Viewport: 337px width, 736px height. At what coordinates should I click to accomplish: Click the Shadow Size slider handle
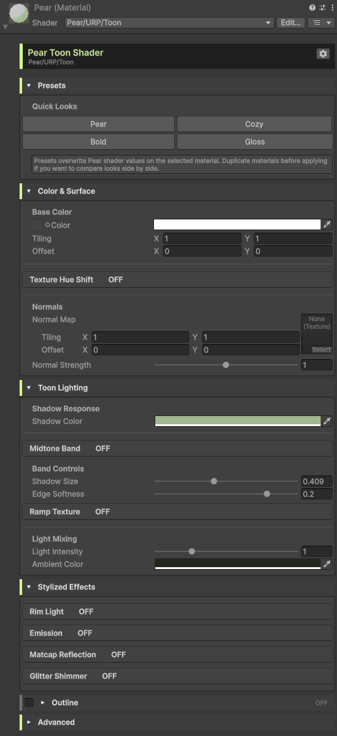(214, 481)
